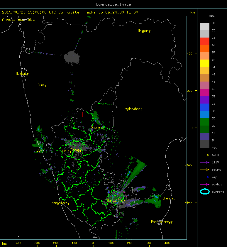Viewport: 227px width, 247px height.
Task: Click the yellow 67CB arrow legend icon
Action: (205, 155)
